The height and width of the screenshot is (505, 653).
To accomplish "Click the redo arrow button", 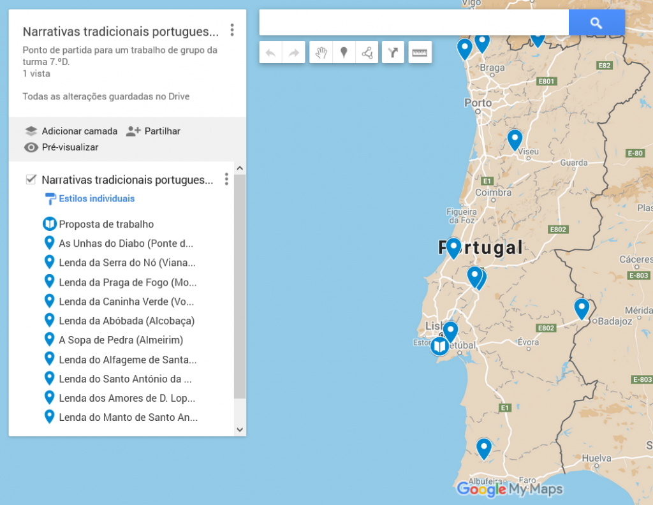I will coord(293,53).
